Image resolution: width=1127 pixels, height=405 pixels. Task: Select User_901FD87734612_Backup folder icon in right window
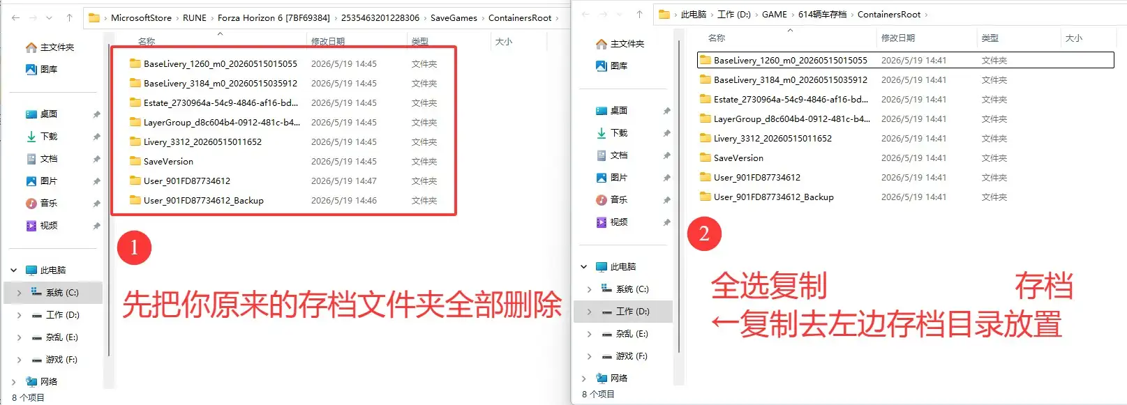click(x=706, y=197)
